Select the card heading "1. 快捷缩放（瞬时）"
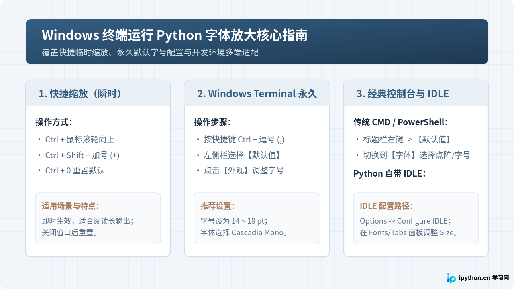Viewport: 514px width, 289px height. point(80,94)
